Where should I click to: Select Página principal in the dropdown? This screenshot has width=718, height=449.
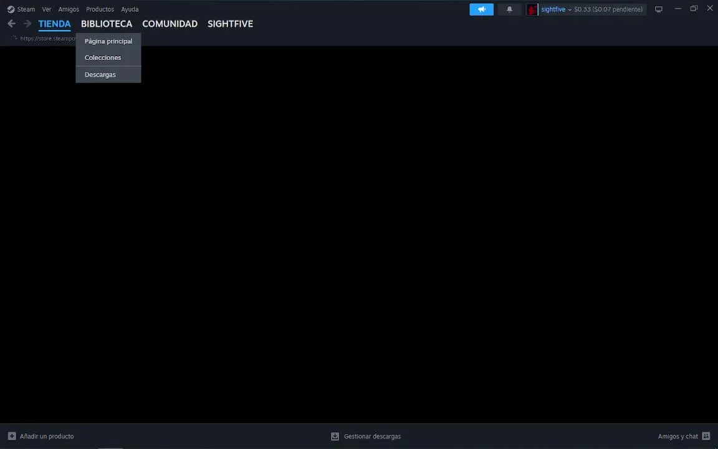pos(108,41)
